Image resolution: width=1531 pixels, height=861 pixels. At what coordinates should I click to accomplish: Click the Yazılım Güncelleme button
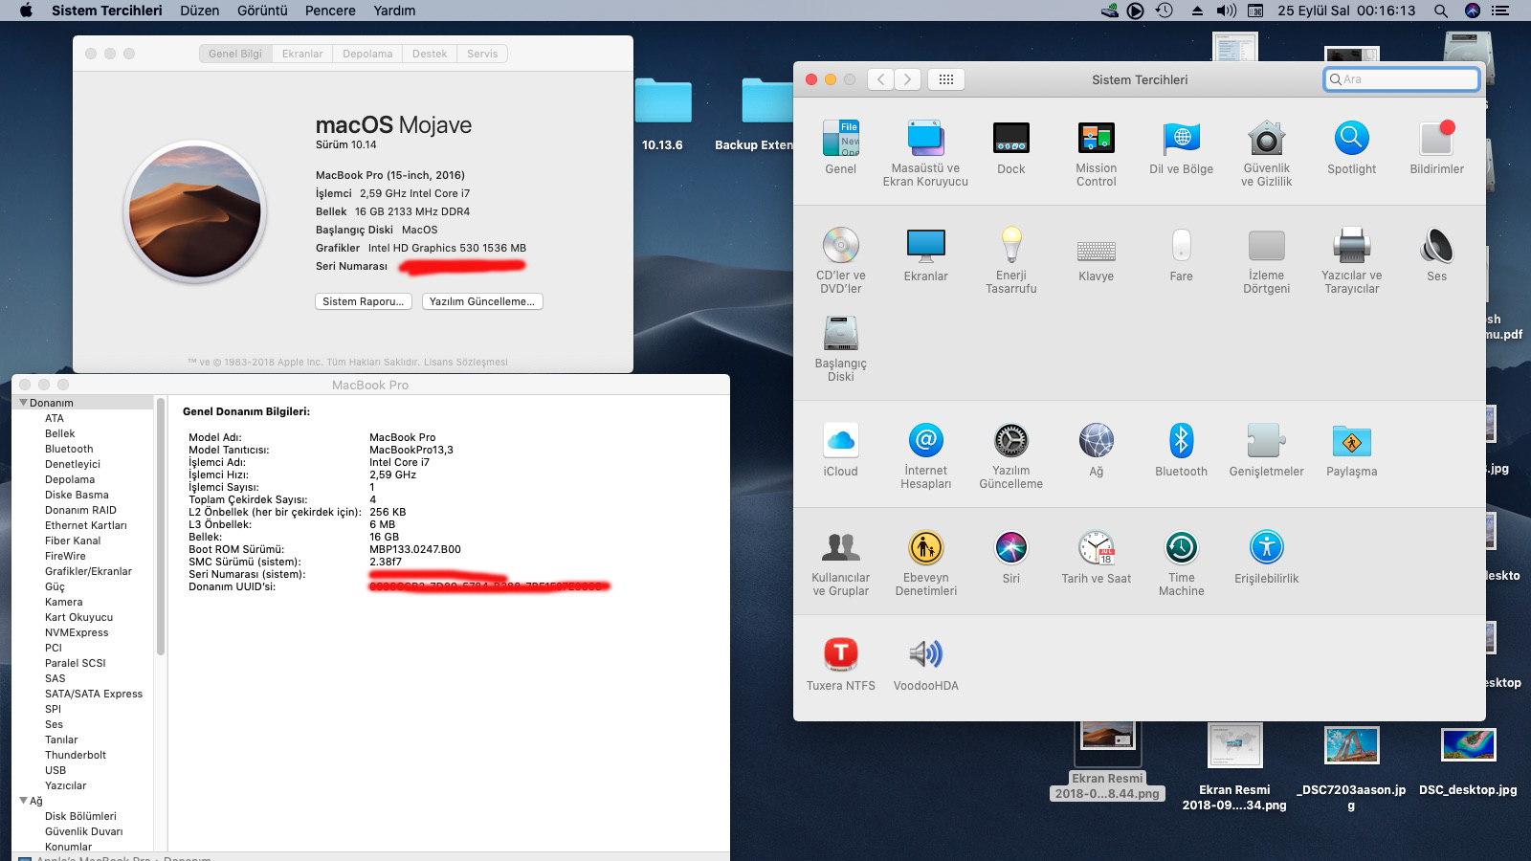click(x=481, y=301)
